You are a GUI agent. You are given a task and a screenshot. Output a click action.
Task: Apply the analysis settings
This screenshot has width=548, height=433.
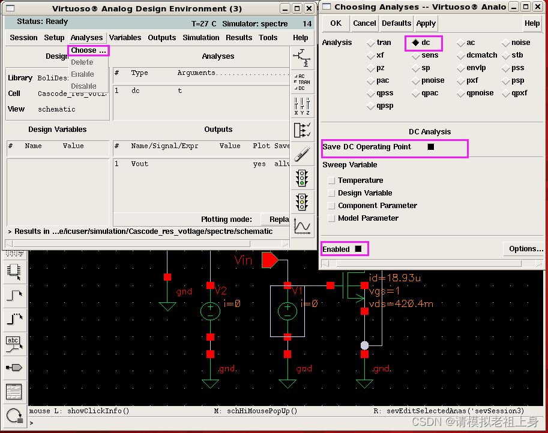(426, 23)
